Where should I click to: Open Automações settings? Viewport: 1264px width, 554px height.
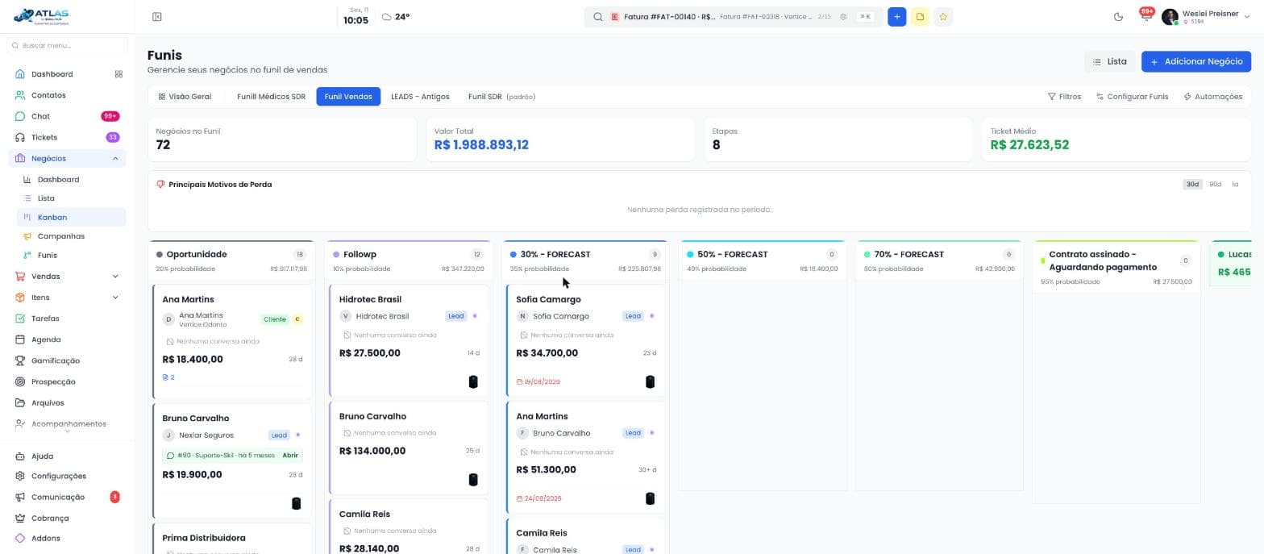pyautogui.click(x=1212, y=97)
